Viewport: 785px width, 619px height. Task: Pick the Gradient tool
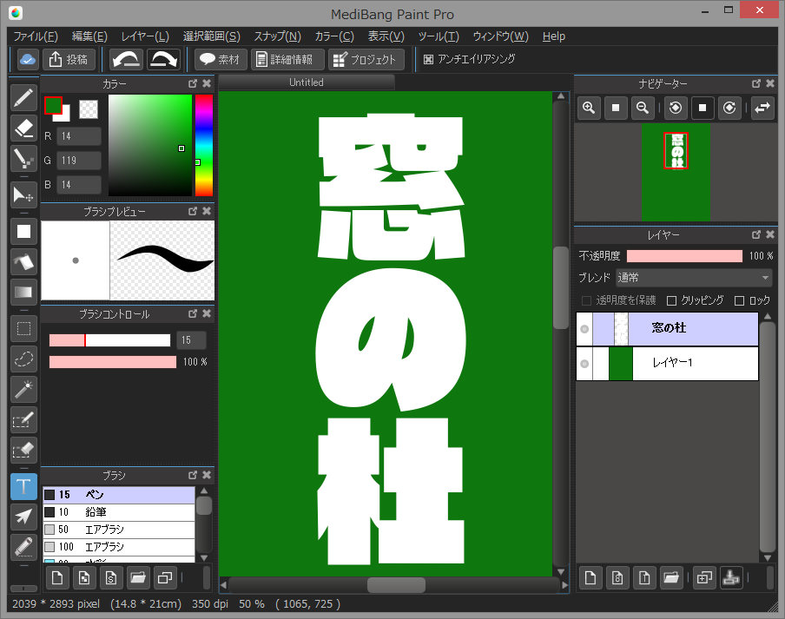pos(23,293)
